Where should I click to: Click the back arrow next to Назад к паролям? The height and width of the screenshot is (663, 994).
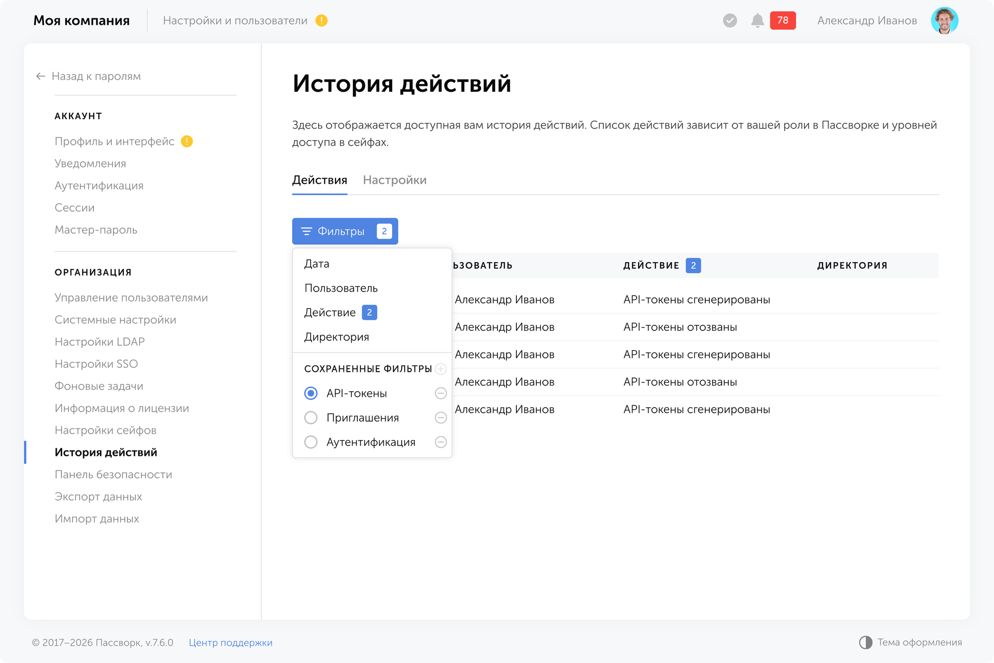point(40,76)
